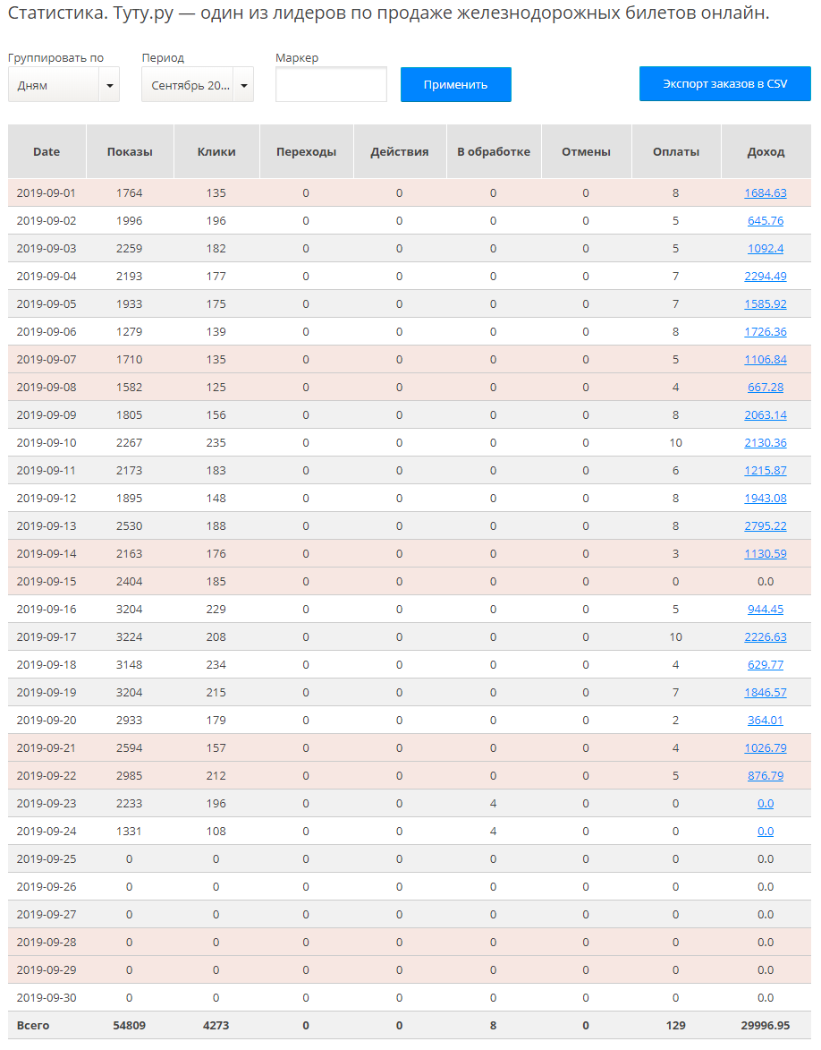Open the 'Группировать по' dropdown
The width and height of the screenshot is (821, 1050).
[x=63, y=85]
